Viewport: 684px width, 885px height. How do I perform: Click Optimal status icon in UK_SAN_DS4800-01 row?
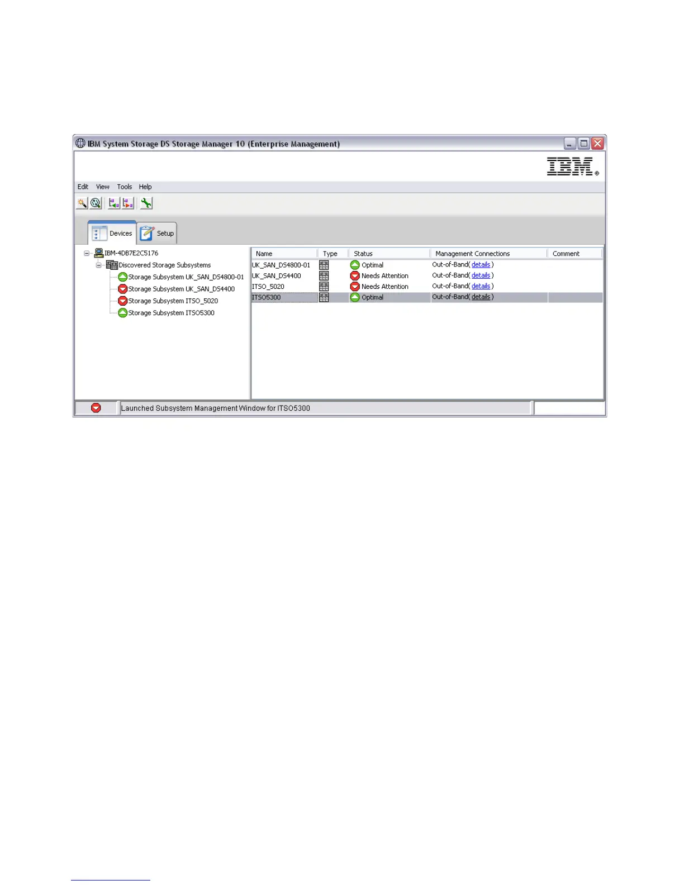point(355,265)
